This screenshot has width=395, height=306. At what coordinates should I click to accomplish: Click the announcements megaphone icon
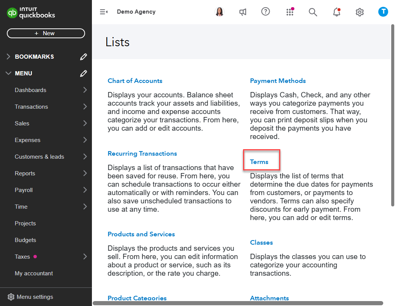click(243, 12)
